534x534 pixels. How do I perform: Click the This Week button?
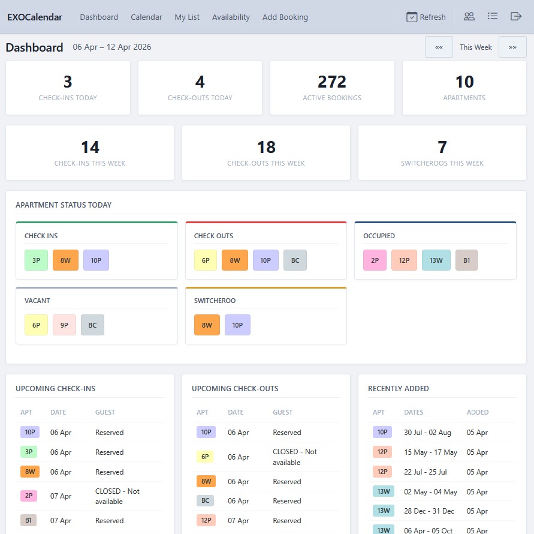[x=475, y=46]
